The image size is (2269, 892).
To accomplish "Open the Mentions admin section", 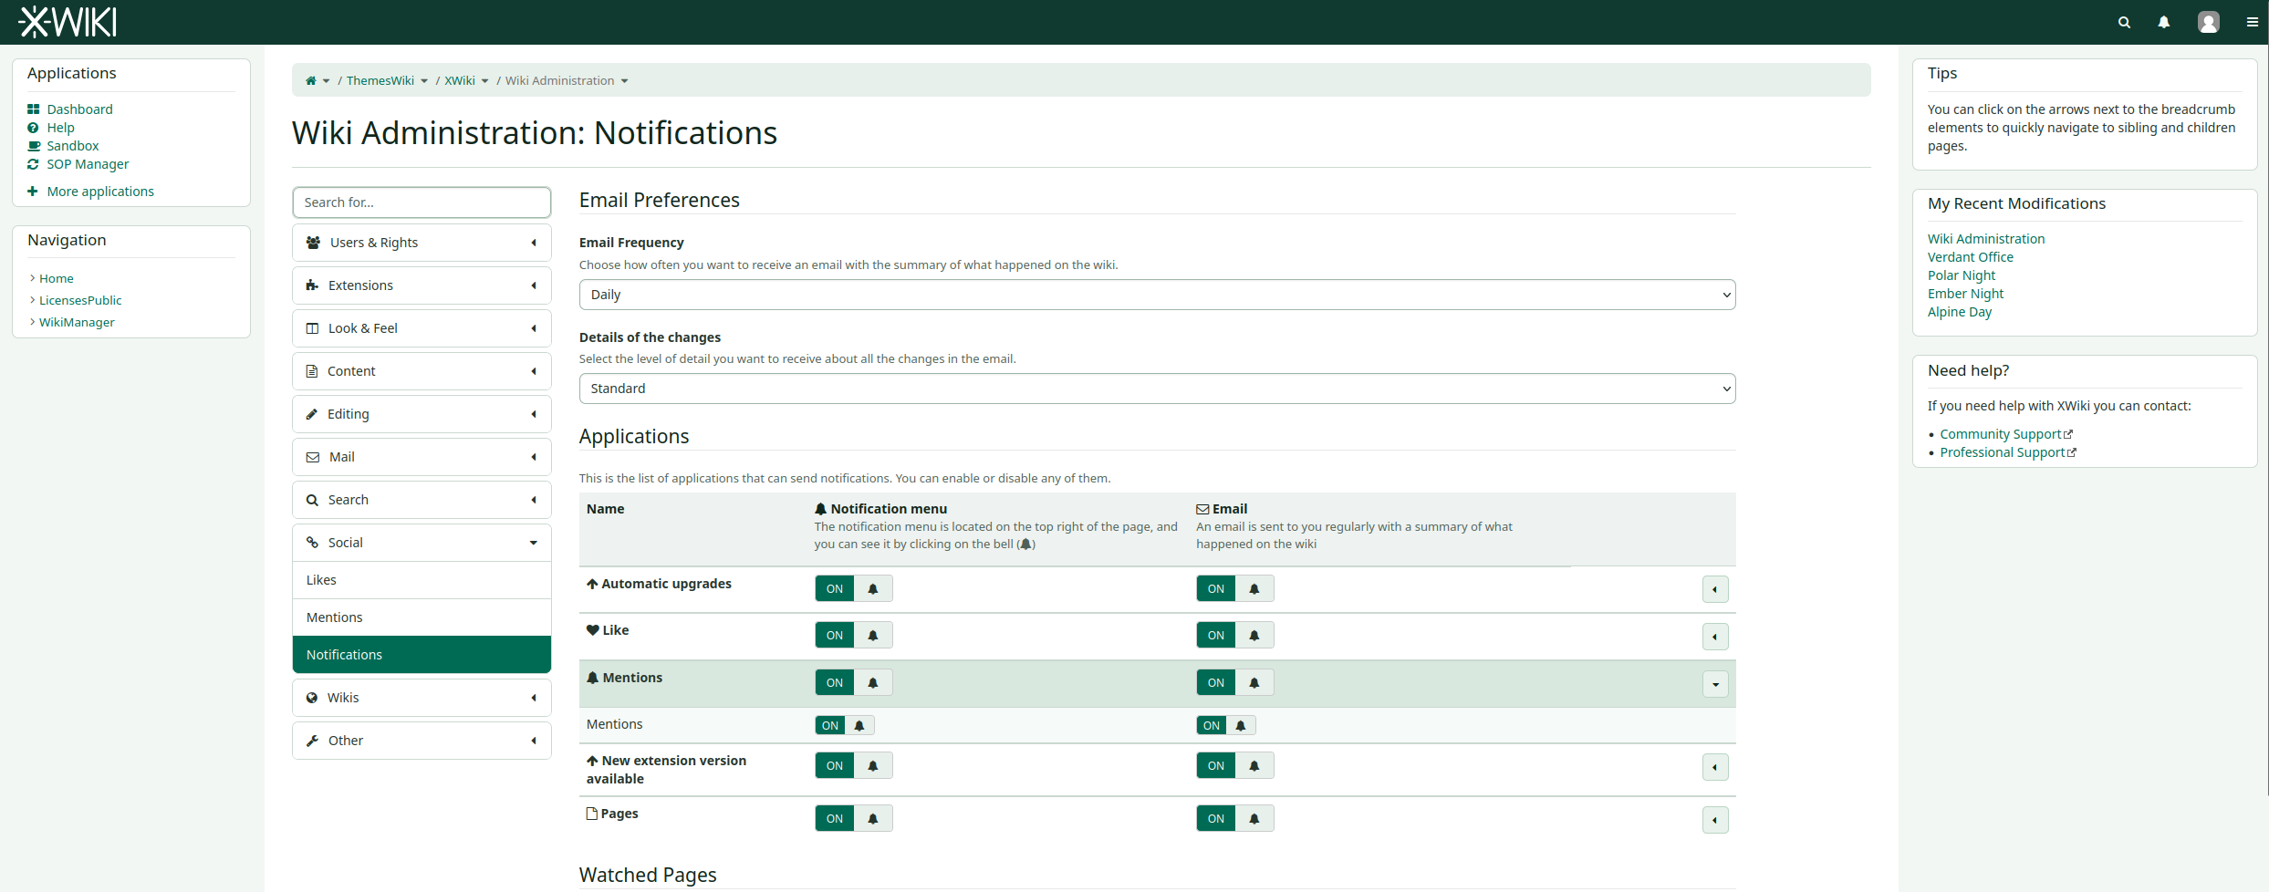I will [x=422, y=617].
